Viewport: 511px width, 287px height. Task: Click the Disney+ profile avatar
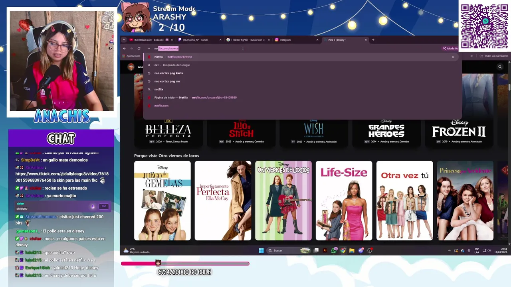tap(131, 67)
